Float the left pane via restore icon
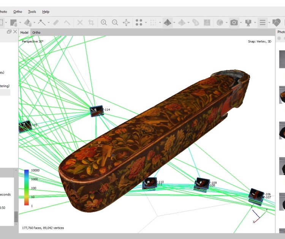The image size is (285, 239). pos(9,31)
